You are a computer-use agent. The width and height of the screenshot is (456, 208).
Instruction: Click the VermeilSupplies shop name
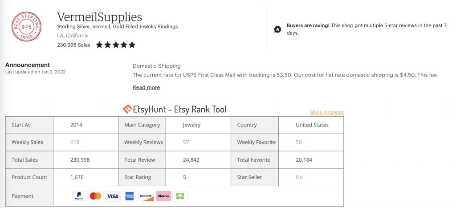click(100, 17)
